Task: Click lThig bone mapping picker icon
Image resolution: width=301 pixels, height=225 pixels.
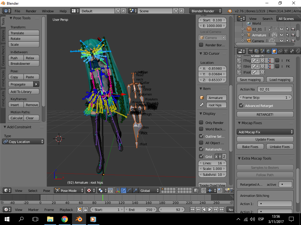Action: pos(255,60)
